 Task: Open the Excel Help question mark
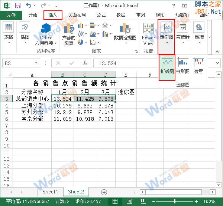coord(174,6)
